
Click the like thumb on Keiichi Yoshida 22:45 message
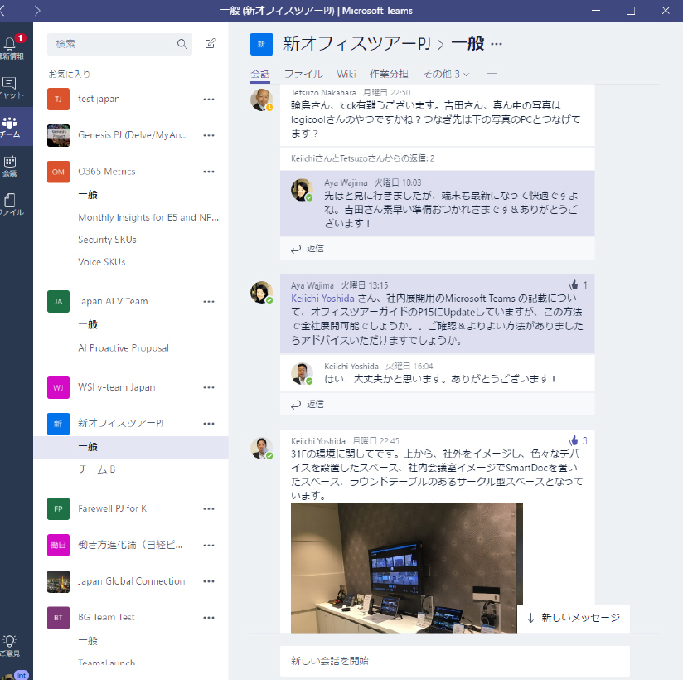click(x=574, y=440)
